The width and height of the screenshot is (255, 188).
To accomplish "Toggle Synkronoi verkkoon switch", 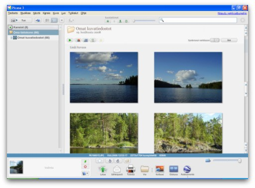I will (215, 40).
